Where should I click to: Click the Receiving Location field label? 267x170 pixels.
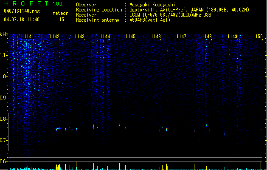click(99, 10)
